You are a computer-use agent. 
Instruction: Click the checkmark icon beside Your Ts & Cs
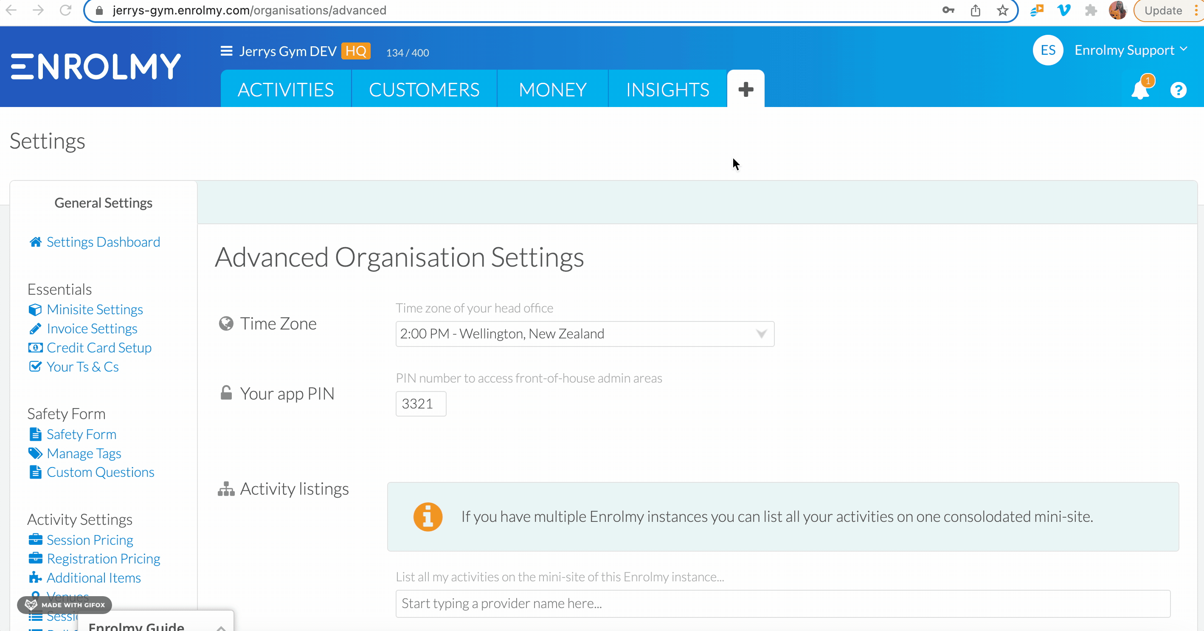pos(35,366)
